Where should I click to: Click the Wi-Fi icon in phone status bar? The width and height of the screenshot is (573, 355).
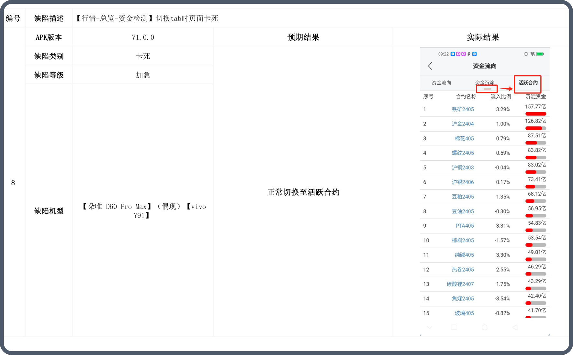point(532,54)
